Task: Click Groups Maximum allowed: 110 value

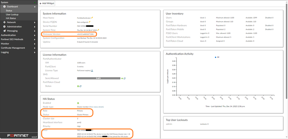Action: coord(225,22)
